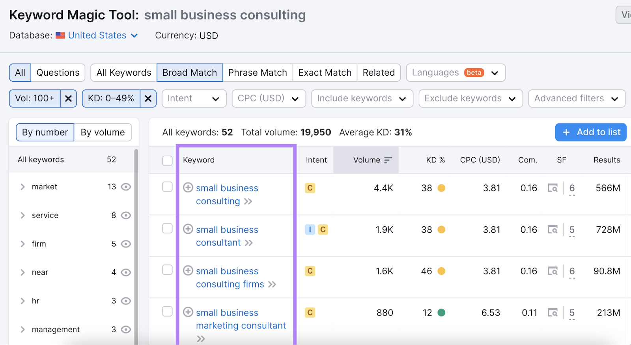This screenshot has height=345, width=631.
Task: Click plus icon beside small business consultant
Action: [188, 229]
